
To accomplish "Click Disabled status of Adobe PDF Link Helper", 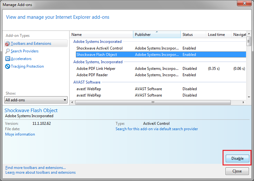I will coord(190,69).
